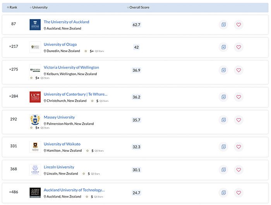Screen dimensions: 271x205
Task: Click location Dunedin, New Zealand
Action: 62,51
